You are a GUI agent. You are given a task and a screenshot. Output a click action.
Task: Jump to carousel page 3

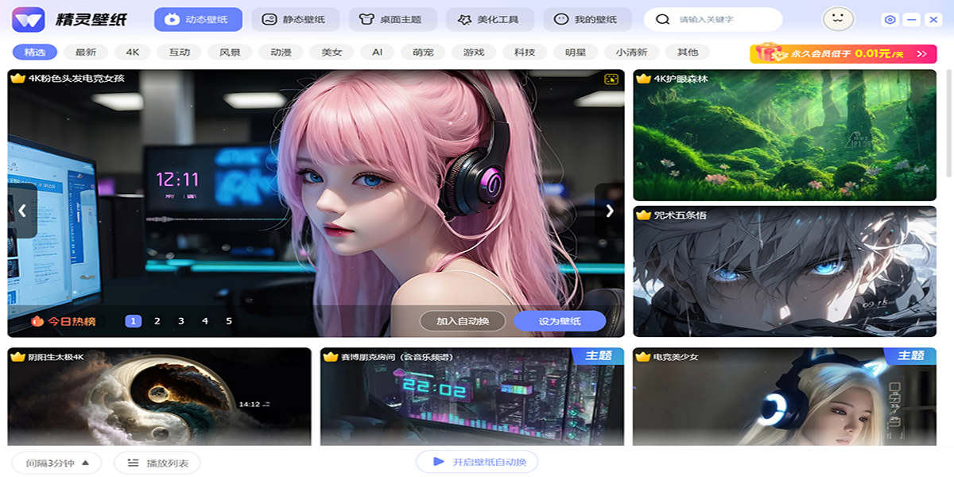coord(181,321)
